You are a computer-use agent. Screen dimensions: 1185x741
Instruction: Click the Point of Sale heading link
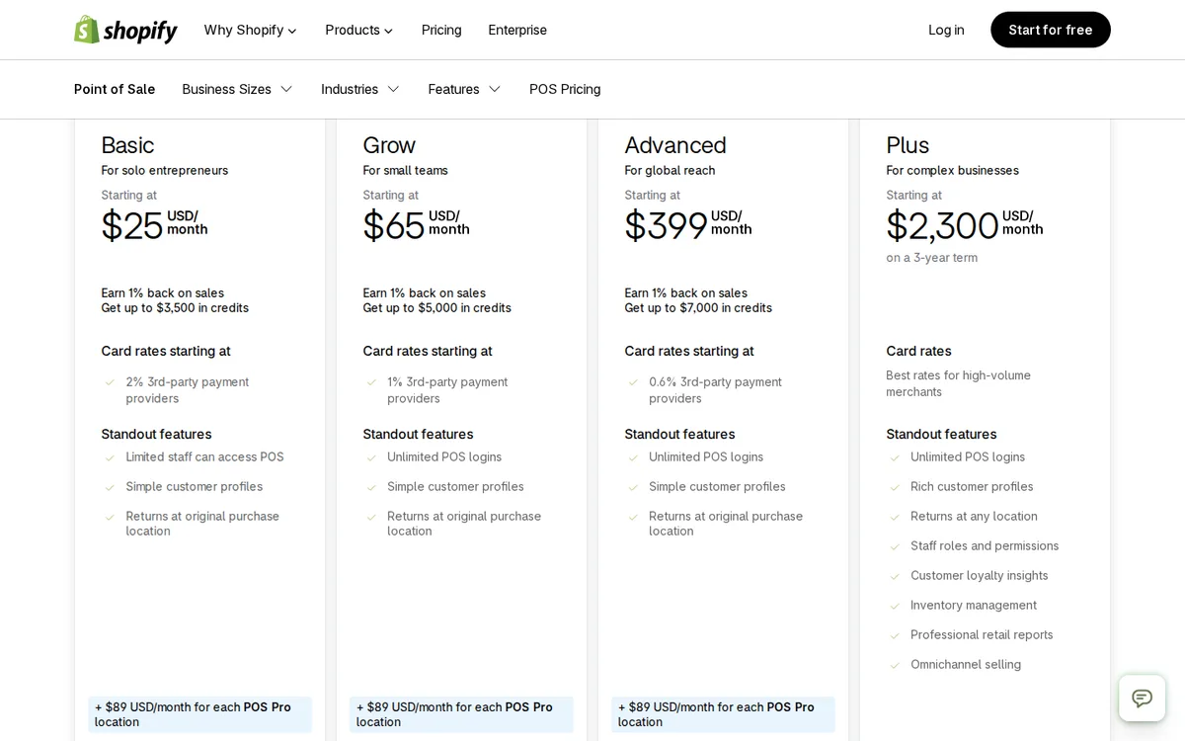[x=115, y=89]
